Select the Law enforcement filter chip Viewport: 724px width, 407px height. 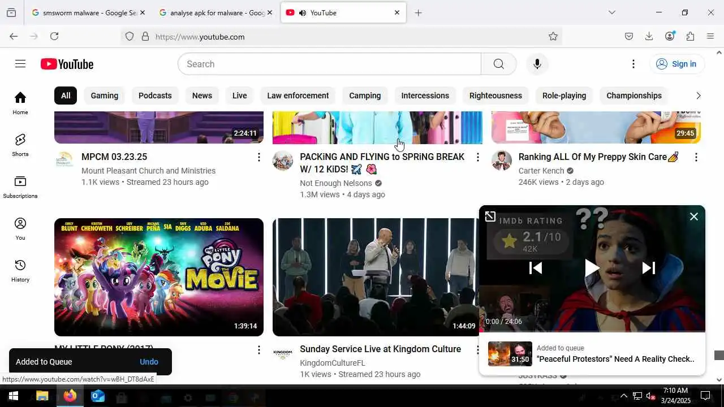298,96
